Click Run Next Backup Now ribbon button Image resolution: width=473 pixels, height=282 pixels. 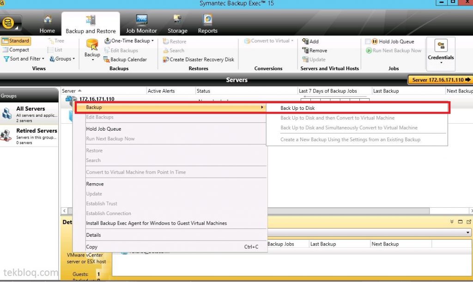394,50
